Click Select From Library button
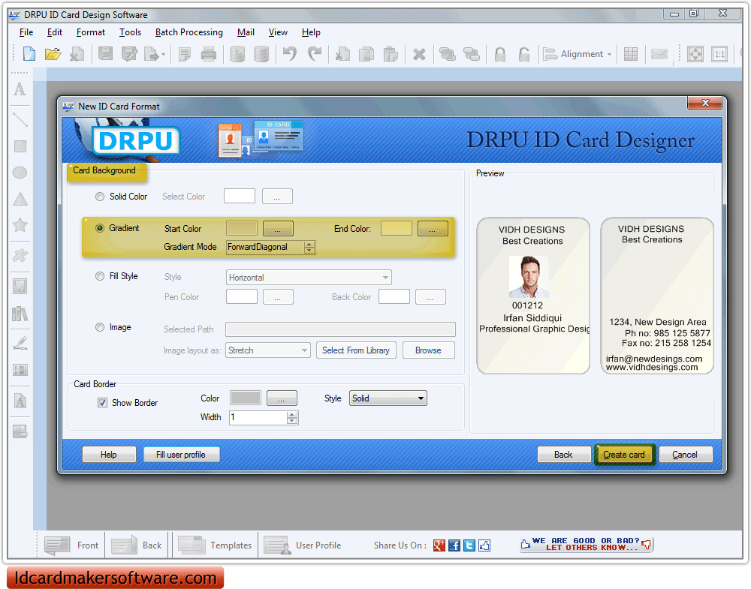The width and height of the screenshot is (751, 589). click(x=356, y=350)
